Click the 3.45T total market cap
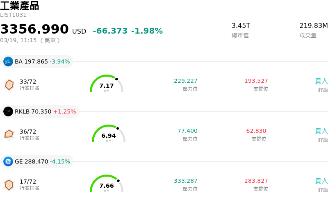This screenshot has width=328, height=200. 241,26
